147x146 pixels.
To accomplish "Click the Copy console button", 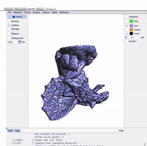I will click(x=17, y=131).
